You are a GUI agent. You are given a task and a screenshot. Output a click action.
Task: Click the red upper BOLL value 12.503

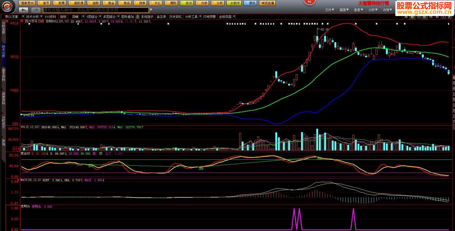[x=89, y=22]
